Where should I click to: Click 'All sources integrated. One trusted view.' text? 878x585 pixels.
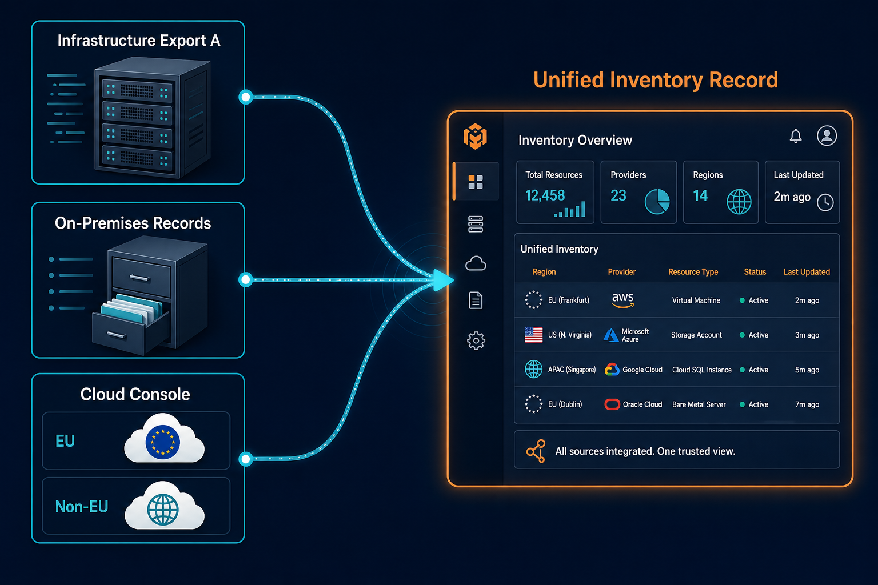pos(645,451)
